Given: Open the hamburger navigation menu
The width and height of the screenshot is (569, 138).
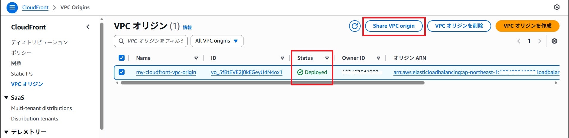Looking at the screenshot, I should click(x=12, y=7).
